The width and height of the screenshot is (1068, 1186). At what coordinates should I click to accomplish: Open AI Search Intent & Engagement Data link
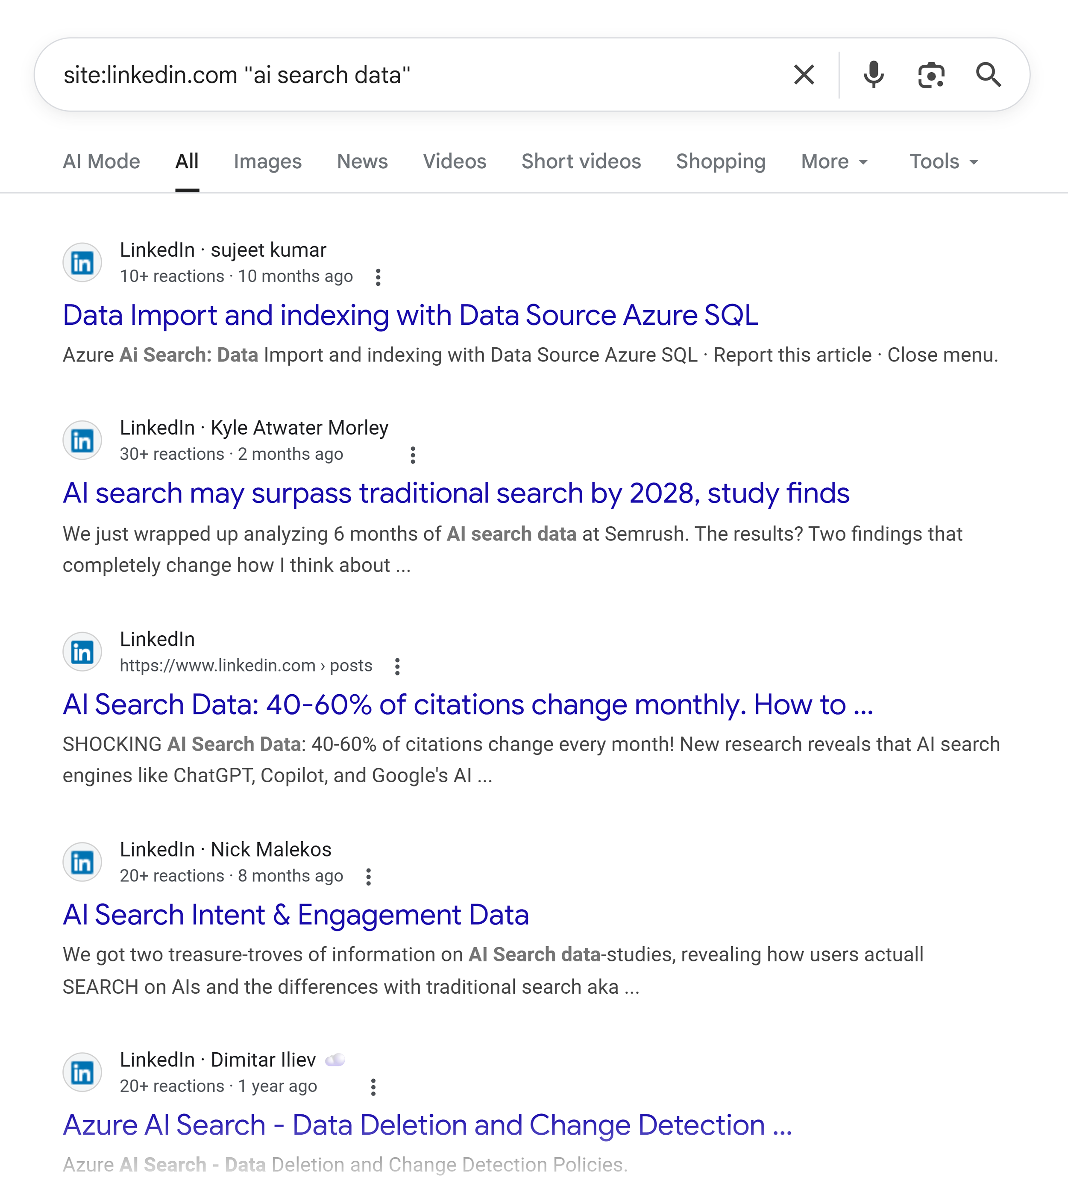(296, 915)
